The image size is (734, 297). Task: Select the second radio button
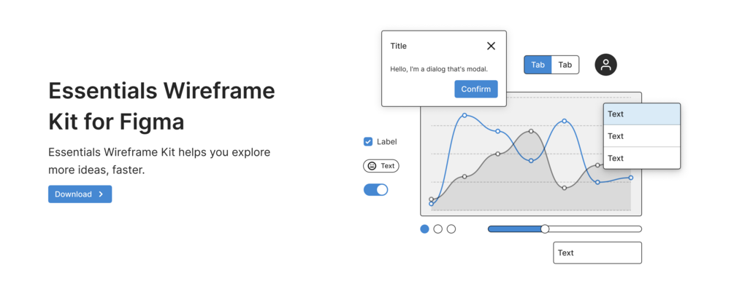(x=438, y=229)
